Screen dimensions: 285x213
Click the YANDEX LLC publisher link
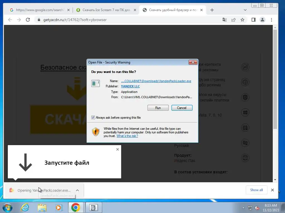click(x=130, y=86)
